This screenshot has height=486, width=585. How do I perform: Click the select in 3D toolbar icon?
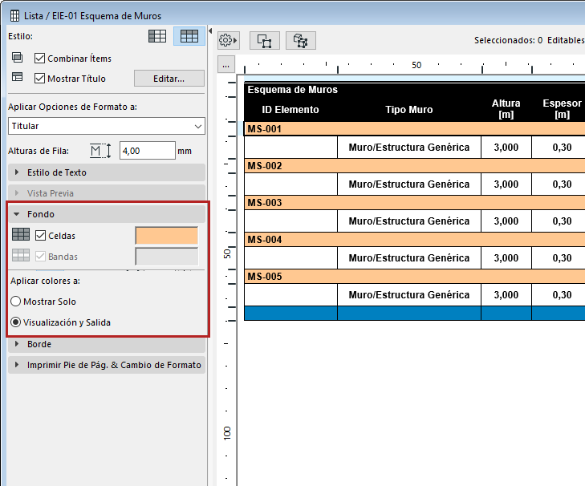301,40
